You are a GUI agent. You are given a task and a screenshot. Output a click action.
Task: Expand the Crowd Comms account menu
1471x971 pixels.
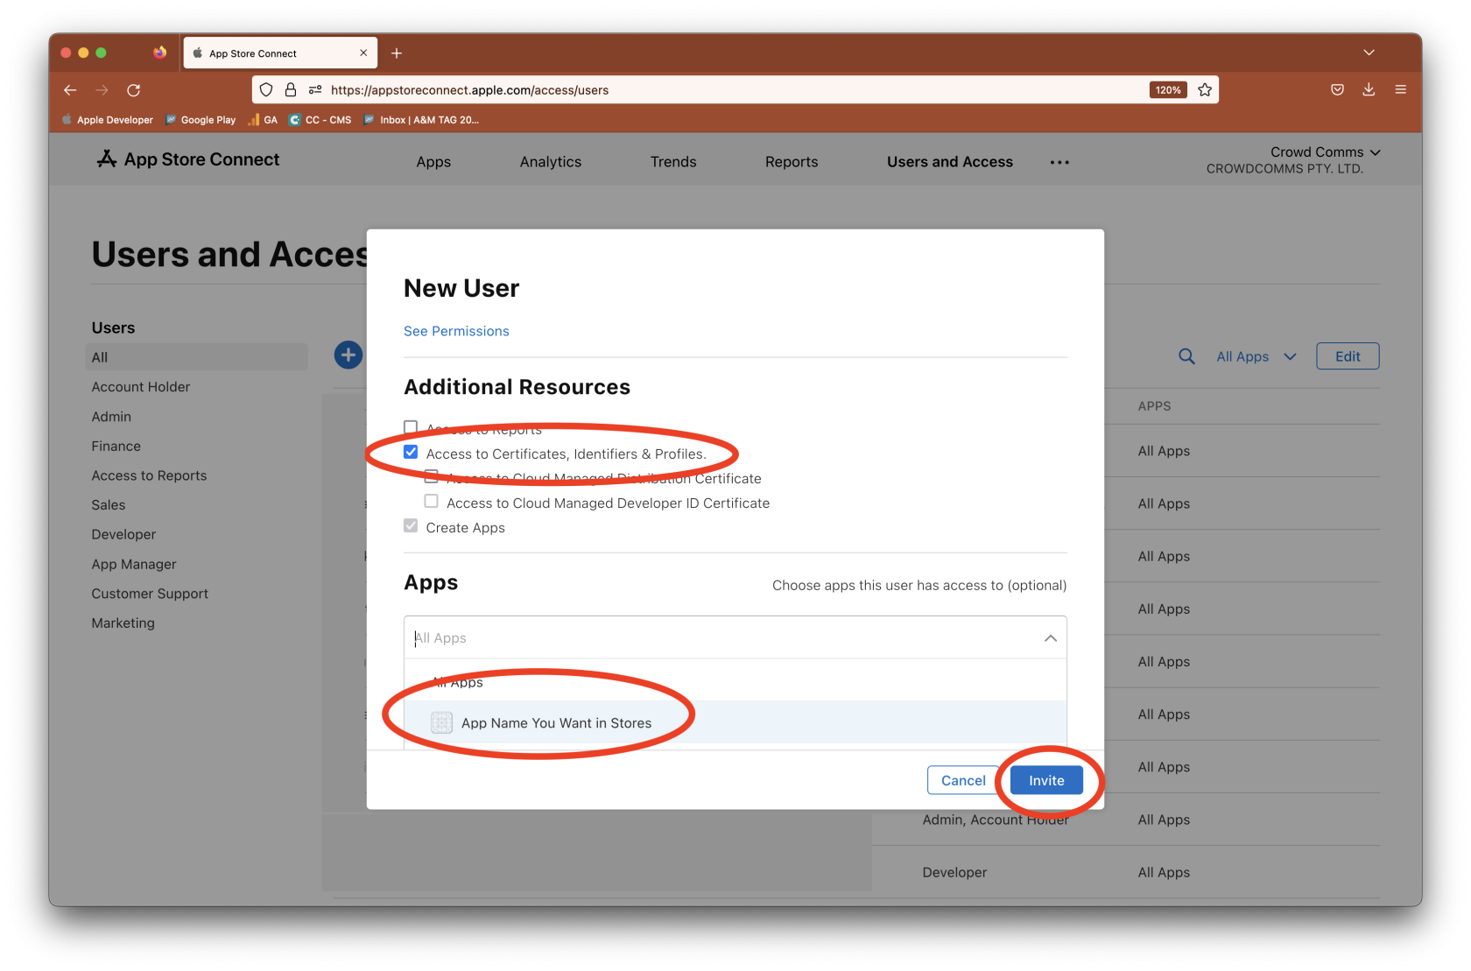coord(1325,152)
